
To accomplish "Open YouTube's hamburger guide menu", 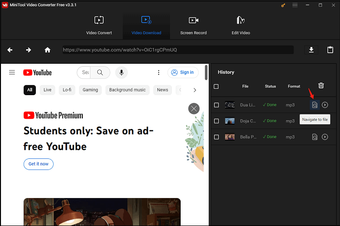I will [12, 72].
